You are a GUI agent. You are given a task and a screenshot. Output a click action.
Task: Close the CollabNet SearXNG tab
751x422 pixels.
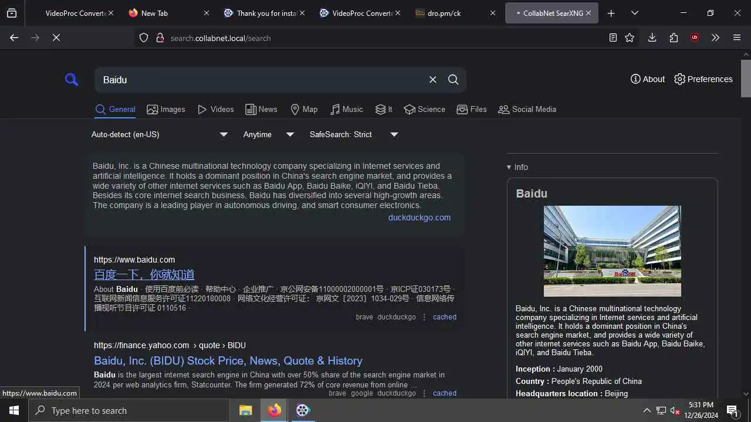click(588, 13)
